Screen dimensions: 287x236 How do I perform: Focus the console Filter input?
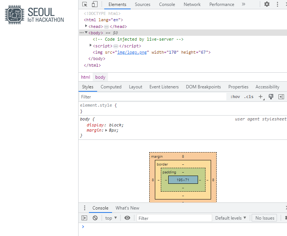pyautogui.click(x=174, y=218)
